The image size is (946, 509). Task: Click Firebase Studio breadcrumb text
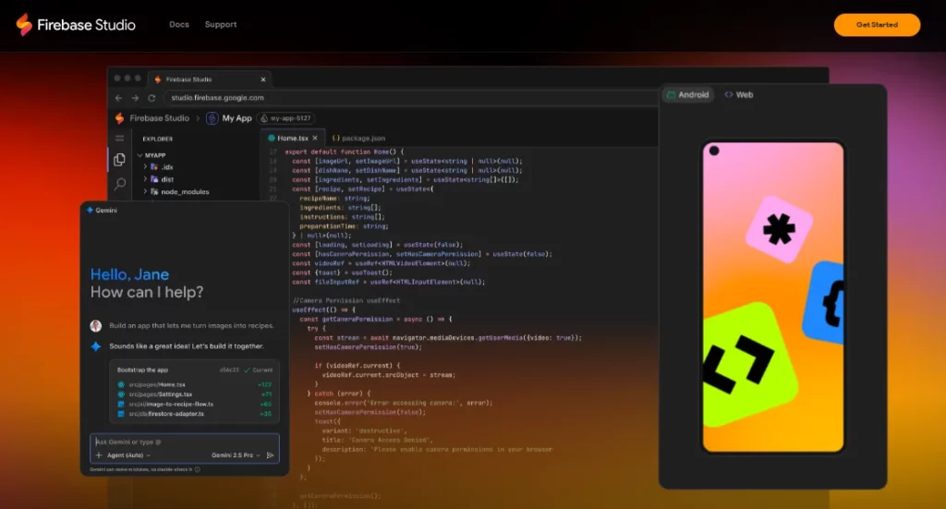[x=159, y=118]
